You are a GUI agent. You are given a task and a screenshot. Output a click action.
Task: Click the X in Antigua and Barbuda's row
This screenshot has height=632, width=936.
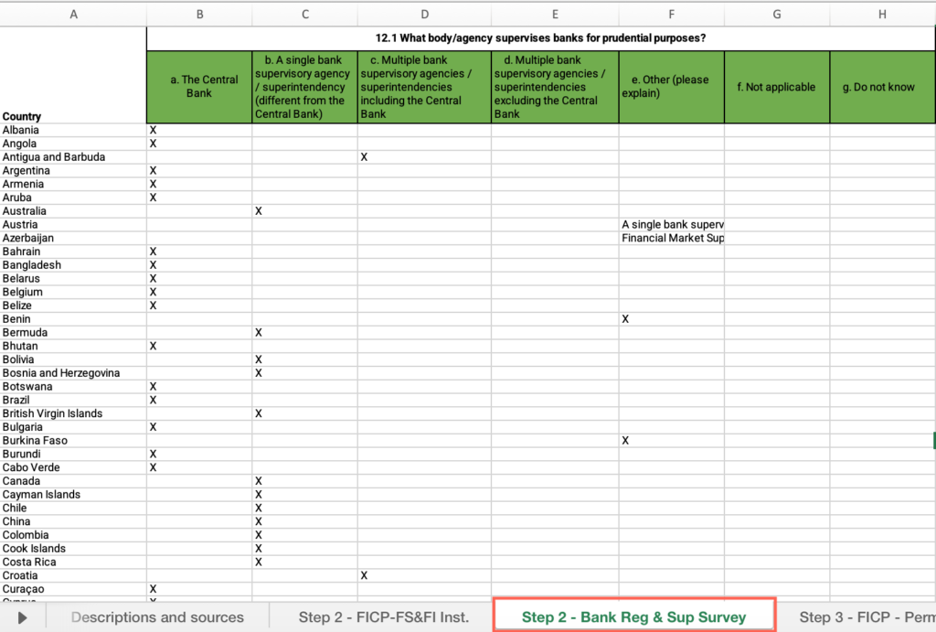click(364, 157)
